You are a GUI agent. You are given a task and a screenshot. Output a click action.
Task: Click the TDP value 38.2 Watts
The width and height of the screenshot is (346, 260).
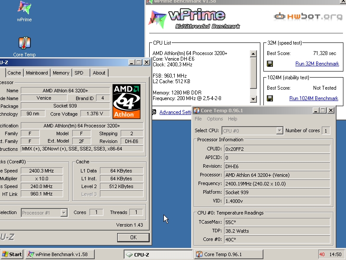[277, 231]
